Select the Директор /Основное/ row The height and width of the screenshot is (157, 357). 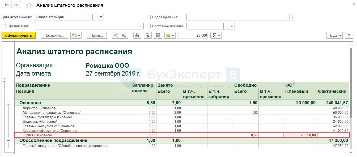click(x=182, y=108)
